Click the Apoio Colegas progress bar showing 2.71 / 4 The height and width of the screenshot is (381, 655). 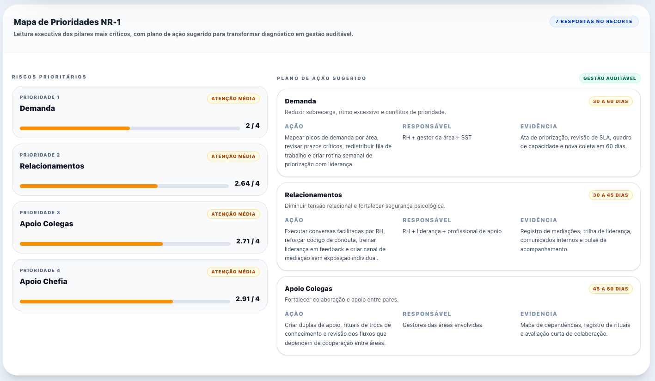coord(125,244)
